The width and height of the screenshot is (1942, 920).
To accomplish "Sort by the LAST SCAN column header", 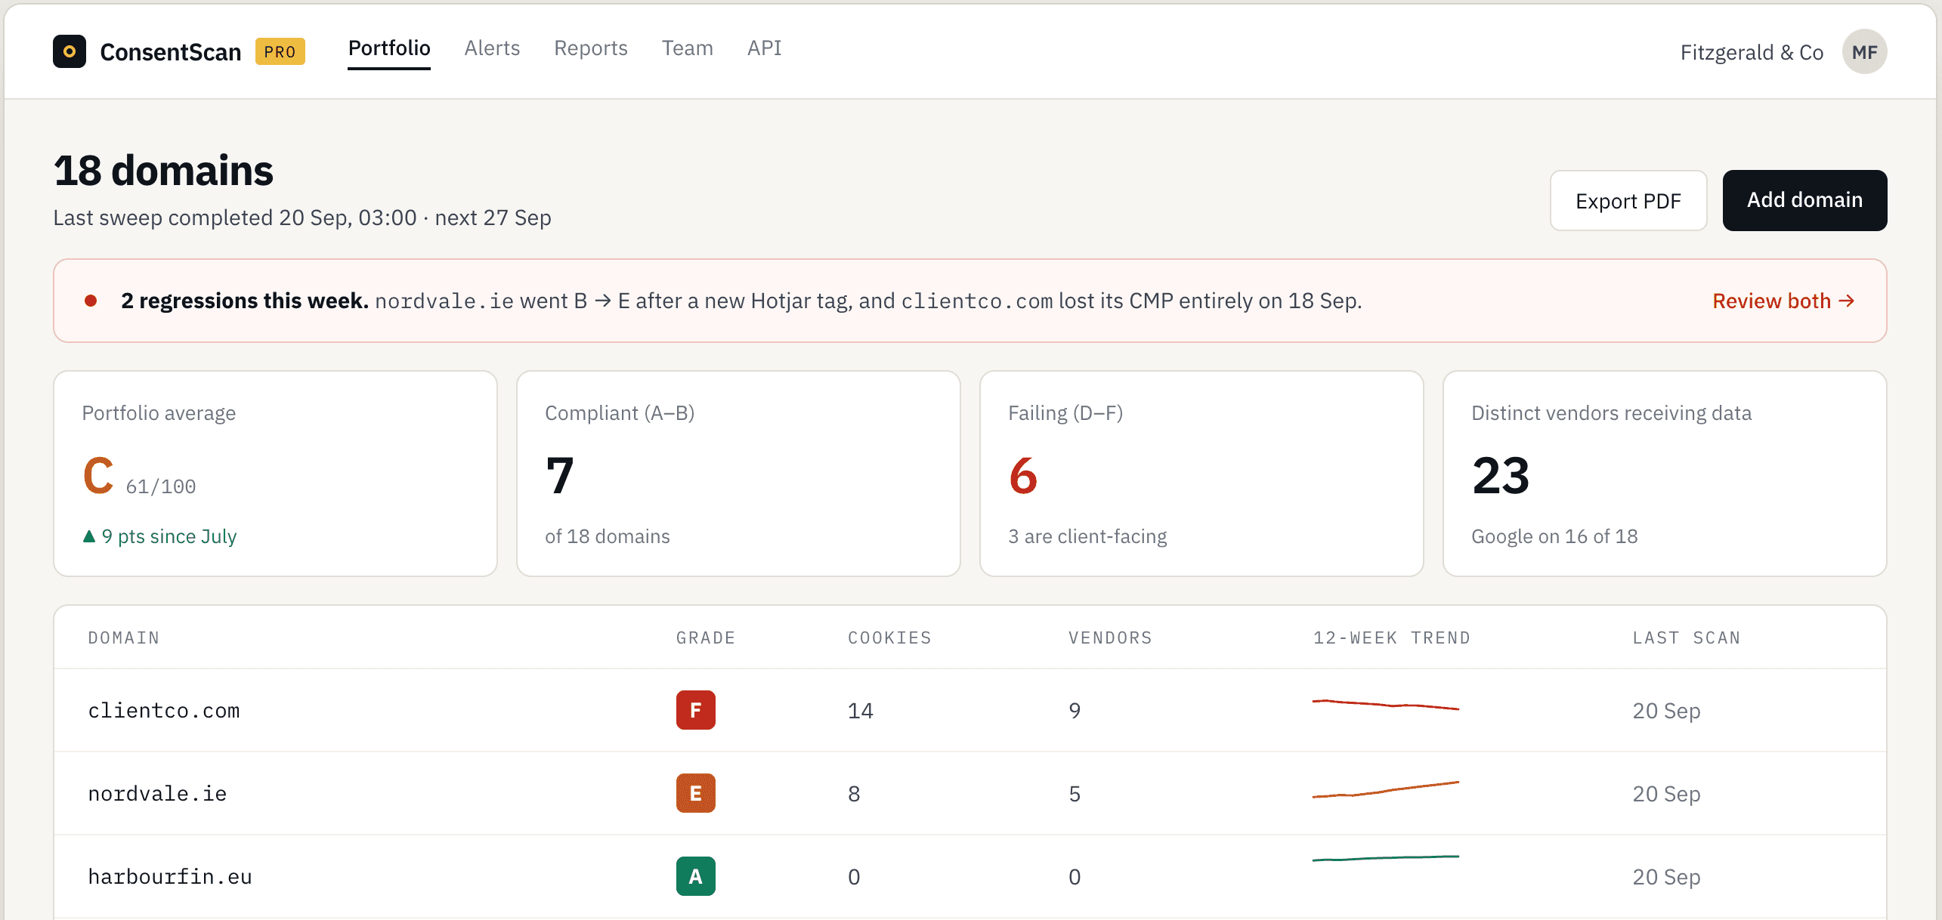I will click(x=1687, y=638).
